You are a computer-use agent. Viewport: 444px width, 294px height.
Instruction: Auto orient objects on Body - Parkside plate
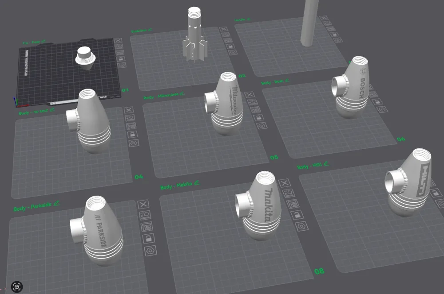145,216
